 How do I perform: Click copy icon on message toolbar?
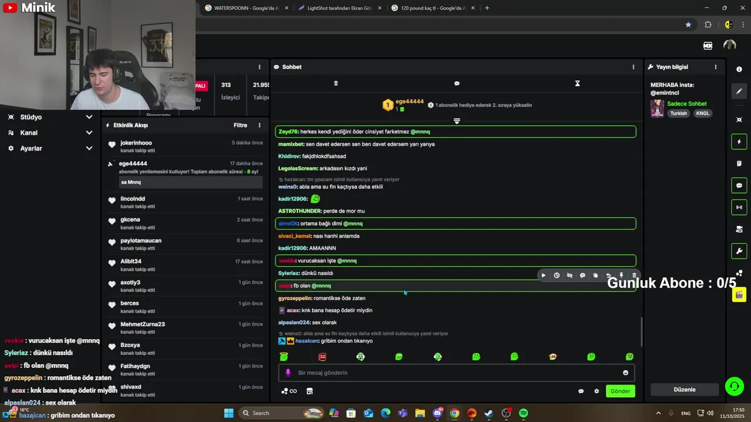point(596,275)
